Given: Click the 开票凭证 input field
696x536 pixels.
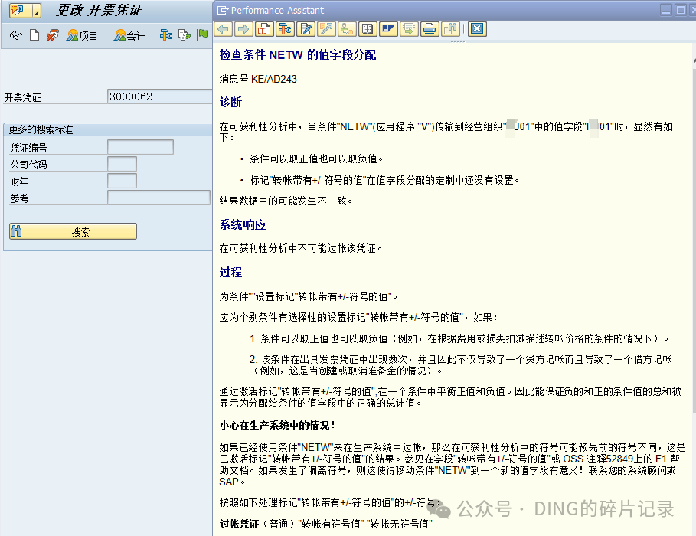Looking at the screenshot, I should (159, 96).
